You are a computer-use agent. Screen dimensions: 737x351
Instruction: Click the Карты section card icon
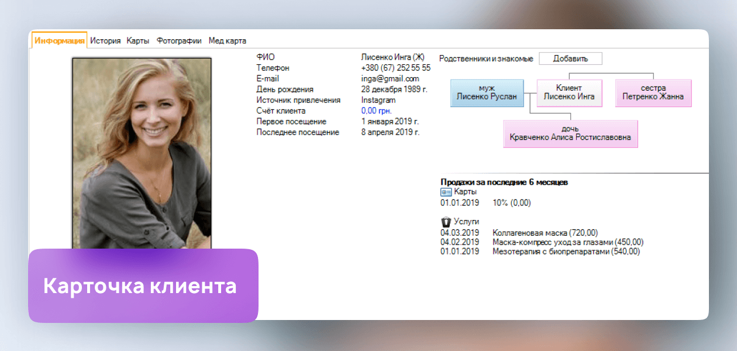[446, 192]
